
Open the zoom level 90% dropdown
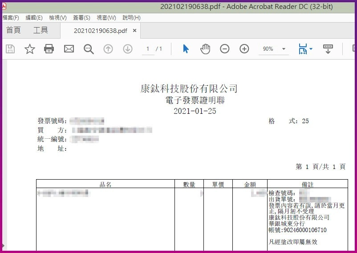(x=274, y=49)
